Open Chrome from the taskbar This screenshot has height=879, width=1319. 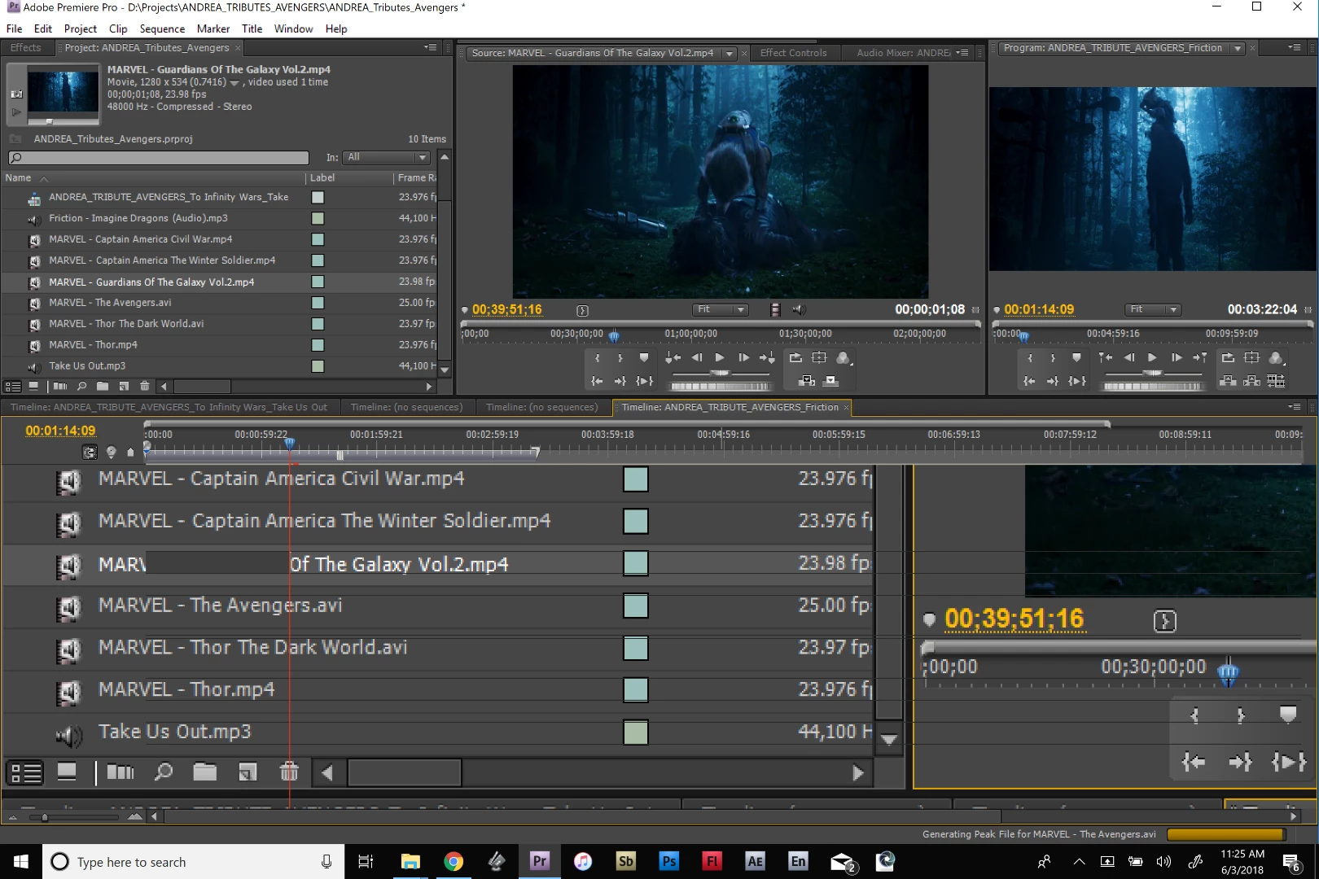click(454, 861)
